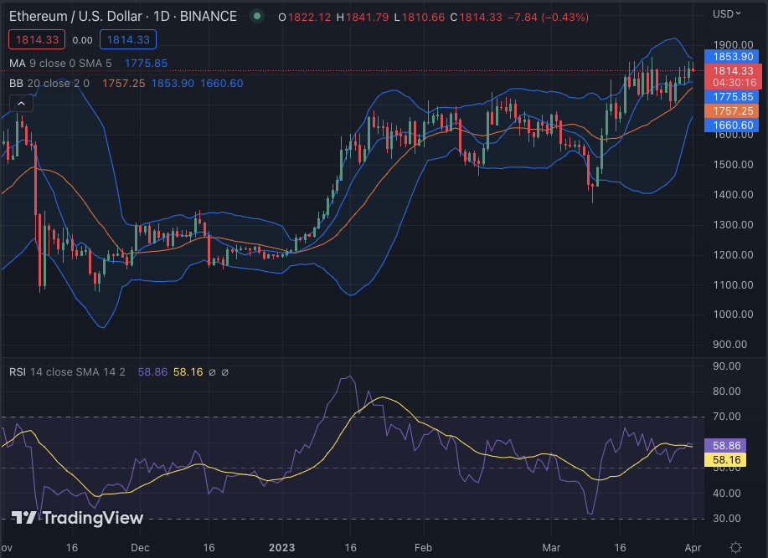Click the 1200.00 price scale label
Screen dimensions: 768x558
733,255
